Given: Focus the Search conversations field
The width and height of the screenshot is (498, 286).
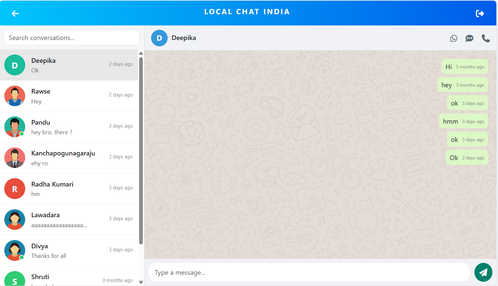Looking at the screenshot, I should (x=72, y=38).
